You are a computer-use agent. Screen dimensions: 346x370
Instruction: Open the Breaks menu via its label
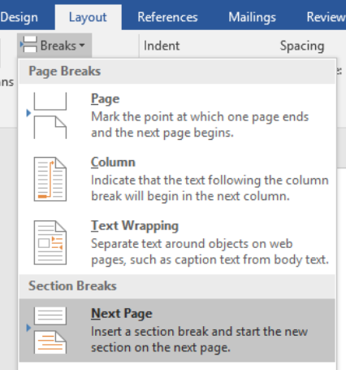point(58,46)
